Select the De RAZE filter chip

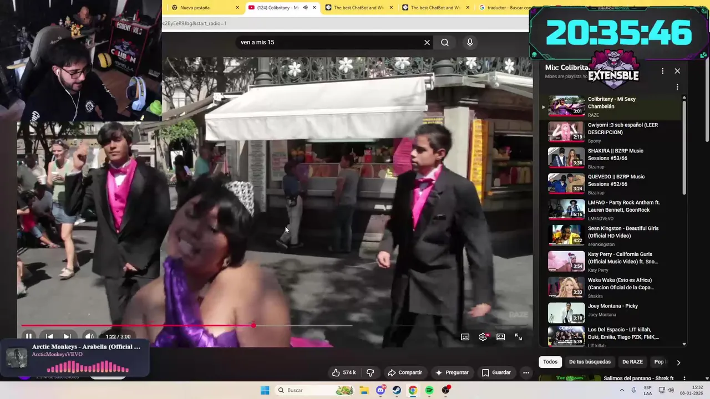632,362
